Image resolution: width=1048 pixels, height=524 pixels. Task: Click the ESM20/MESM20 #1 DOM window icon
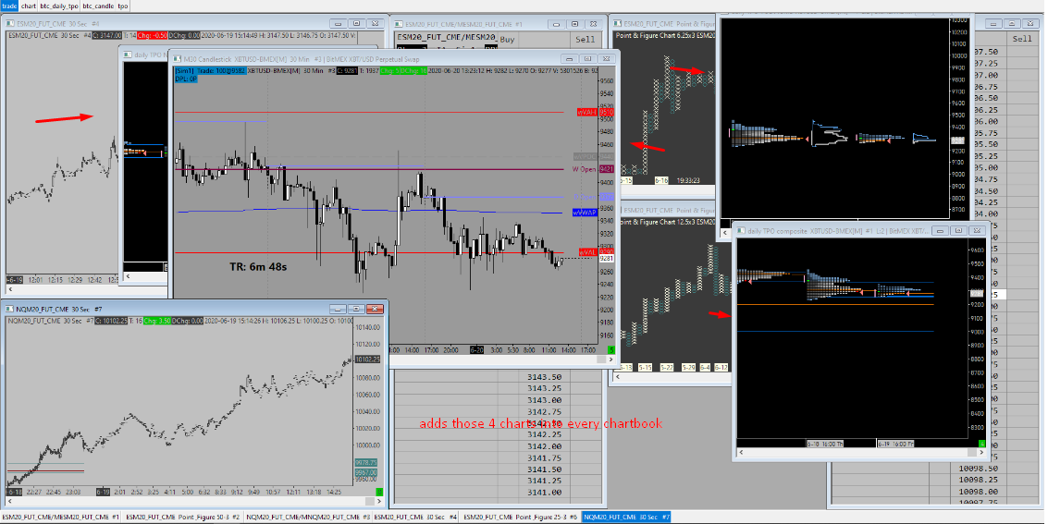point(400,24)
